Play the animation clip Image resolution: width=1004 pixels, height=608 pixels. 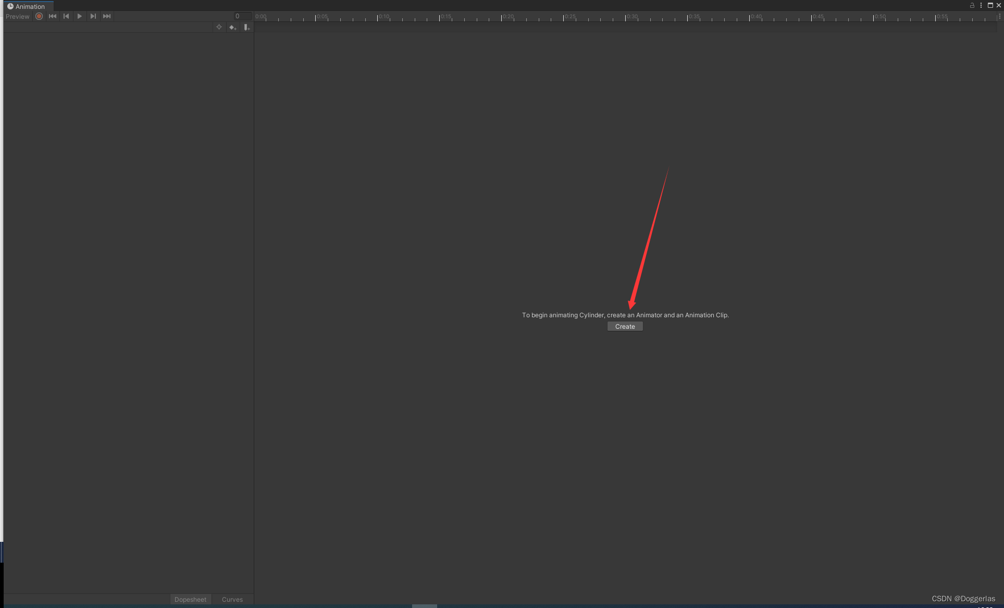(x=80, y=16)
